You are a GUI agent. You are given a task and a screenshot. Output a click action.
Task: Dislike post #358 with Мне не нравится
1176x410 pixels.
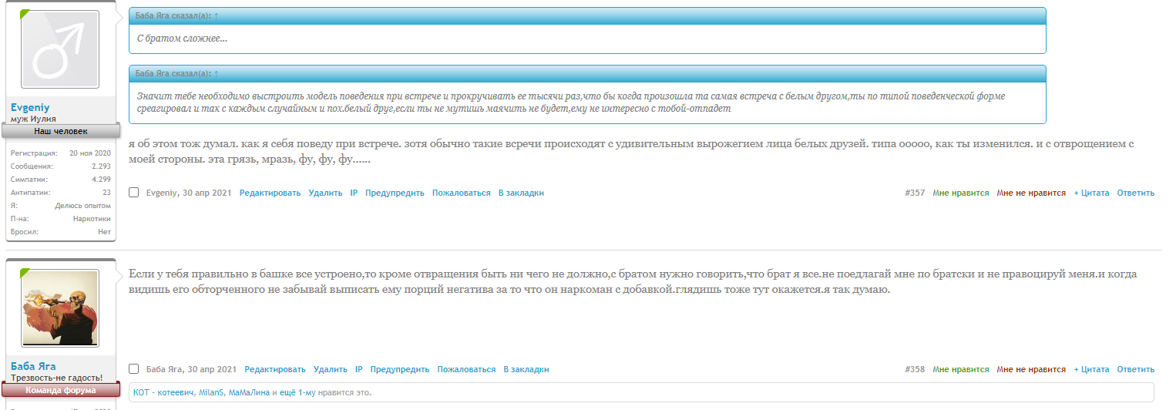pos(1031,369)
